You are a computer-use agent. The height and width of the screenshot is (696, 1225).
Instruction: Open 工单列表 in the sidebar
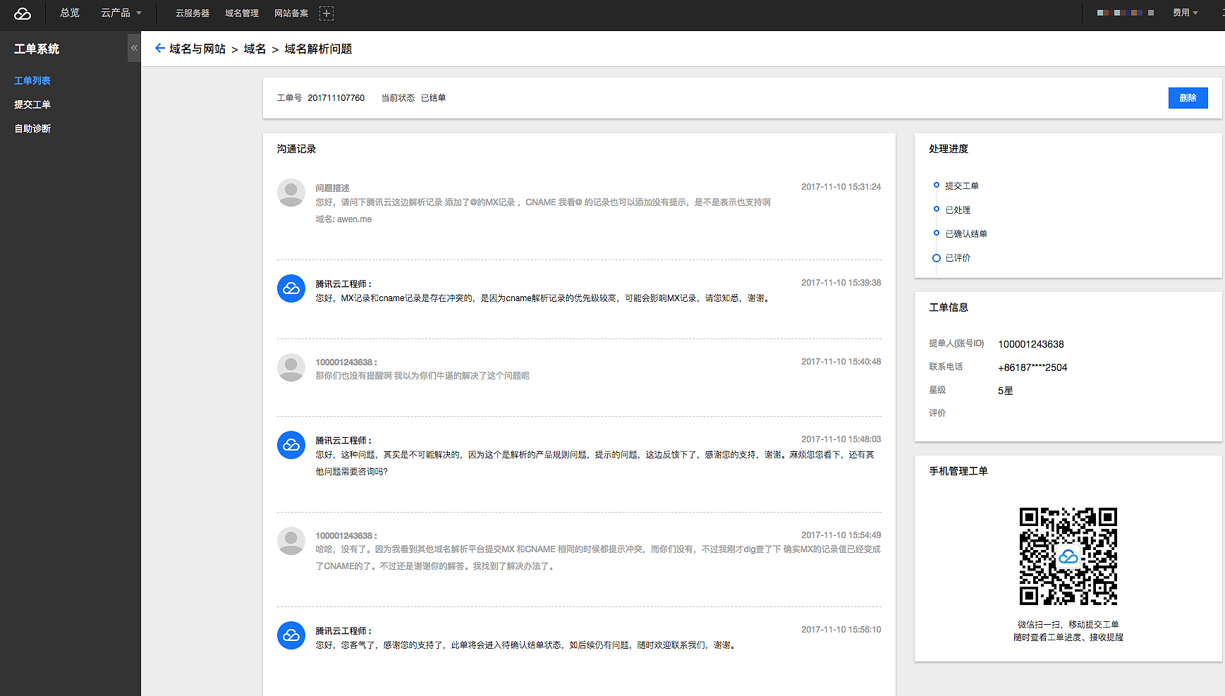[32, 81]
